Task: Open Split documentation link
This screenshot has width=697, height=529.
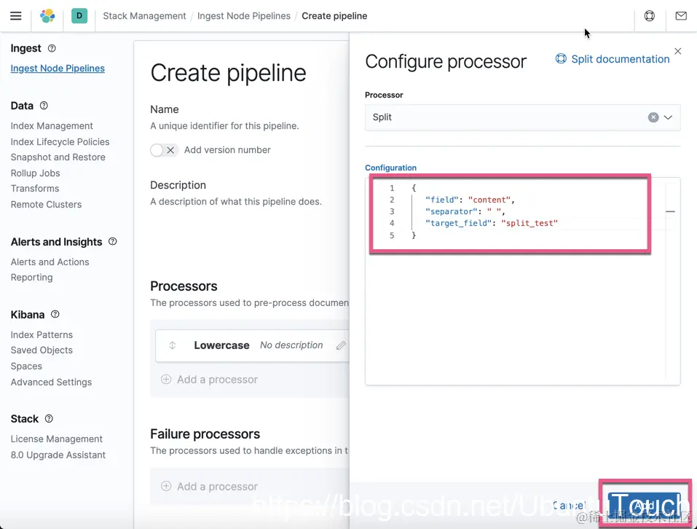Action: click(620, 59)
